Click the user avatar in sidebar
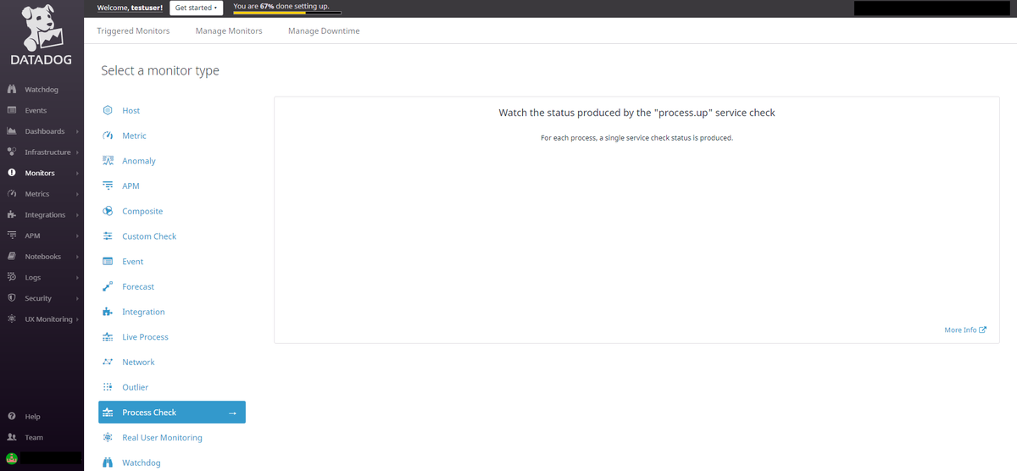This screenshot has width=1017, height=471. (12, 457)
